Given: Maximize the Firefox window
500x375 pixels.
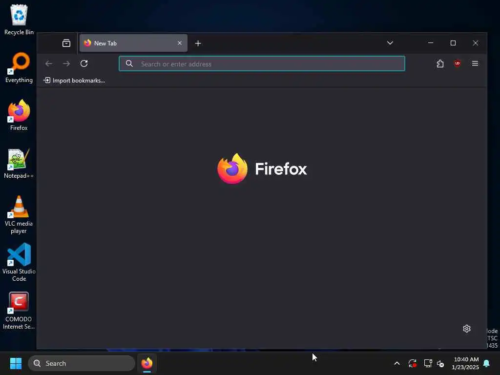Looking at the screenshot, I should (x=453, y=43).
